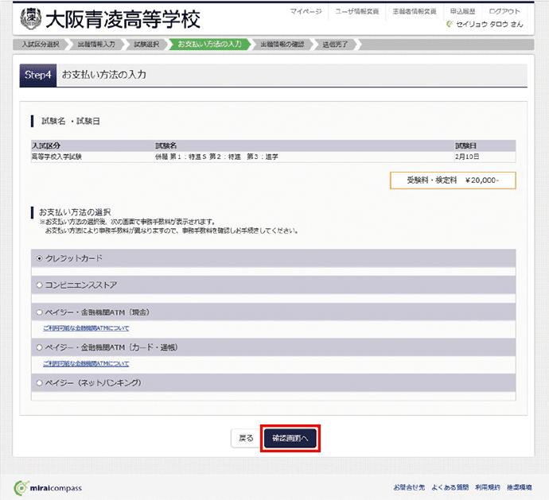The image size is (549, 500).
Task: Open 利用規約 footer link
Action: [x=488, y=487]
